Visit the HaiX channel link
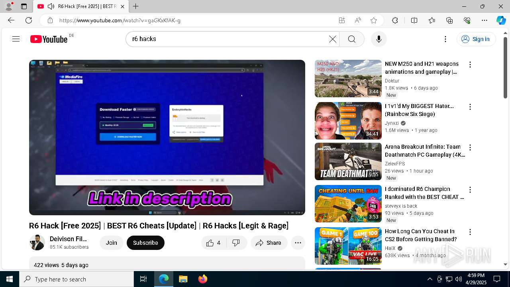Image resolution: width=510 pixels, height=287 pixels. pyautogui.click(x=390, y=248)
